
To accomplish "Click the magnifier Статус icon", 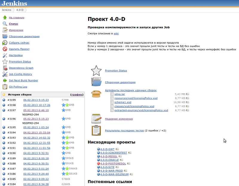I will (5, 24).
